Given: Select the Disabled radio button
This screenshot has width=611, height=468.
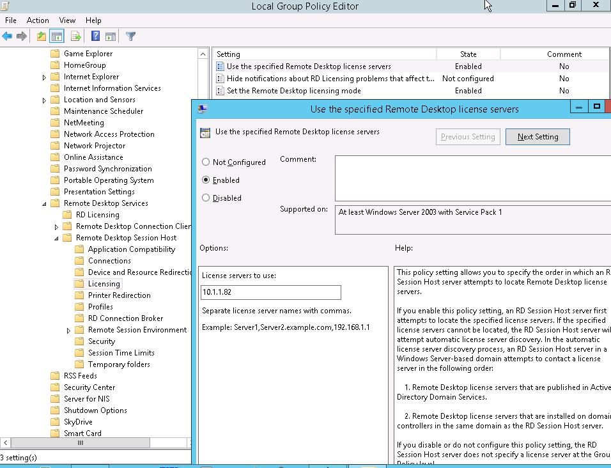Looking at the screenshot, I should pos(206,198).
